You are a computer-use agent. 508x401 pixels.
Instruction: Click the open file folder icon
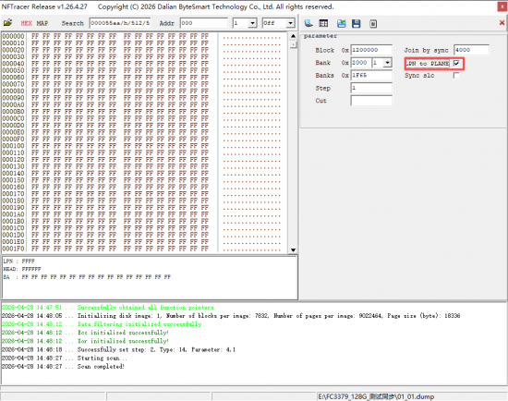coord(7,23)
